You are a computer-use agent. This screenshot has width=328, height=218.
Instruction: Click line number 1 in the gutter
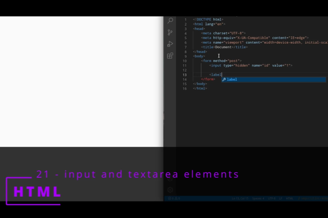pos(186,20)
